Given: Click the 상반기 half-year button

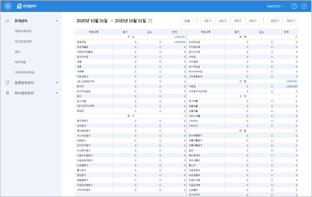Looking at the screenshot, I should 274,21.
